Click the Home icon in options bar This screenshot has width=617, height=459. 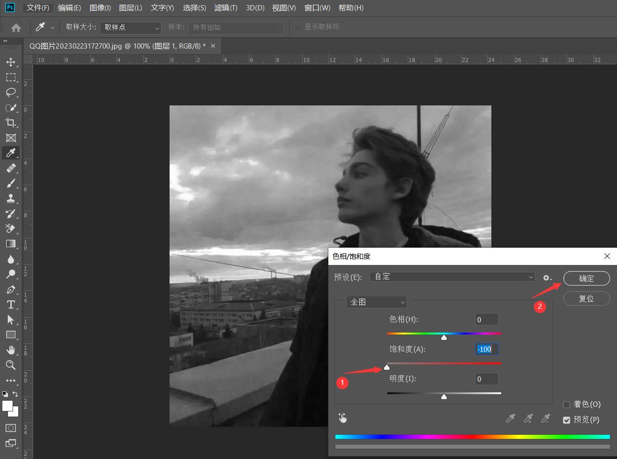(x=16, y=28)
